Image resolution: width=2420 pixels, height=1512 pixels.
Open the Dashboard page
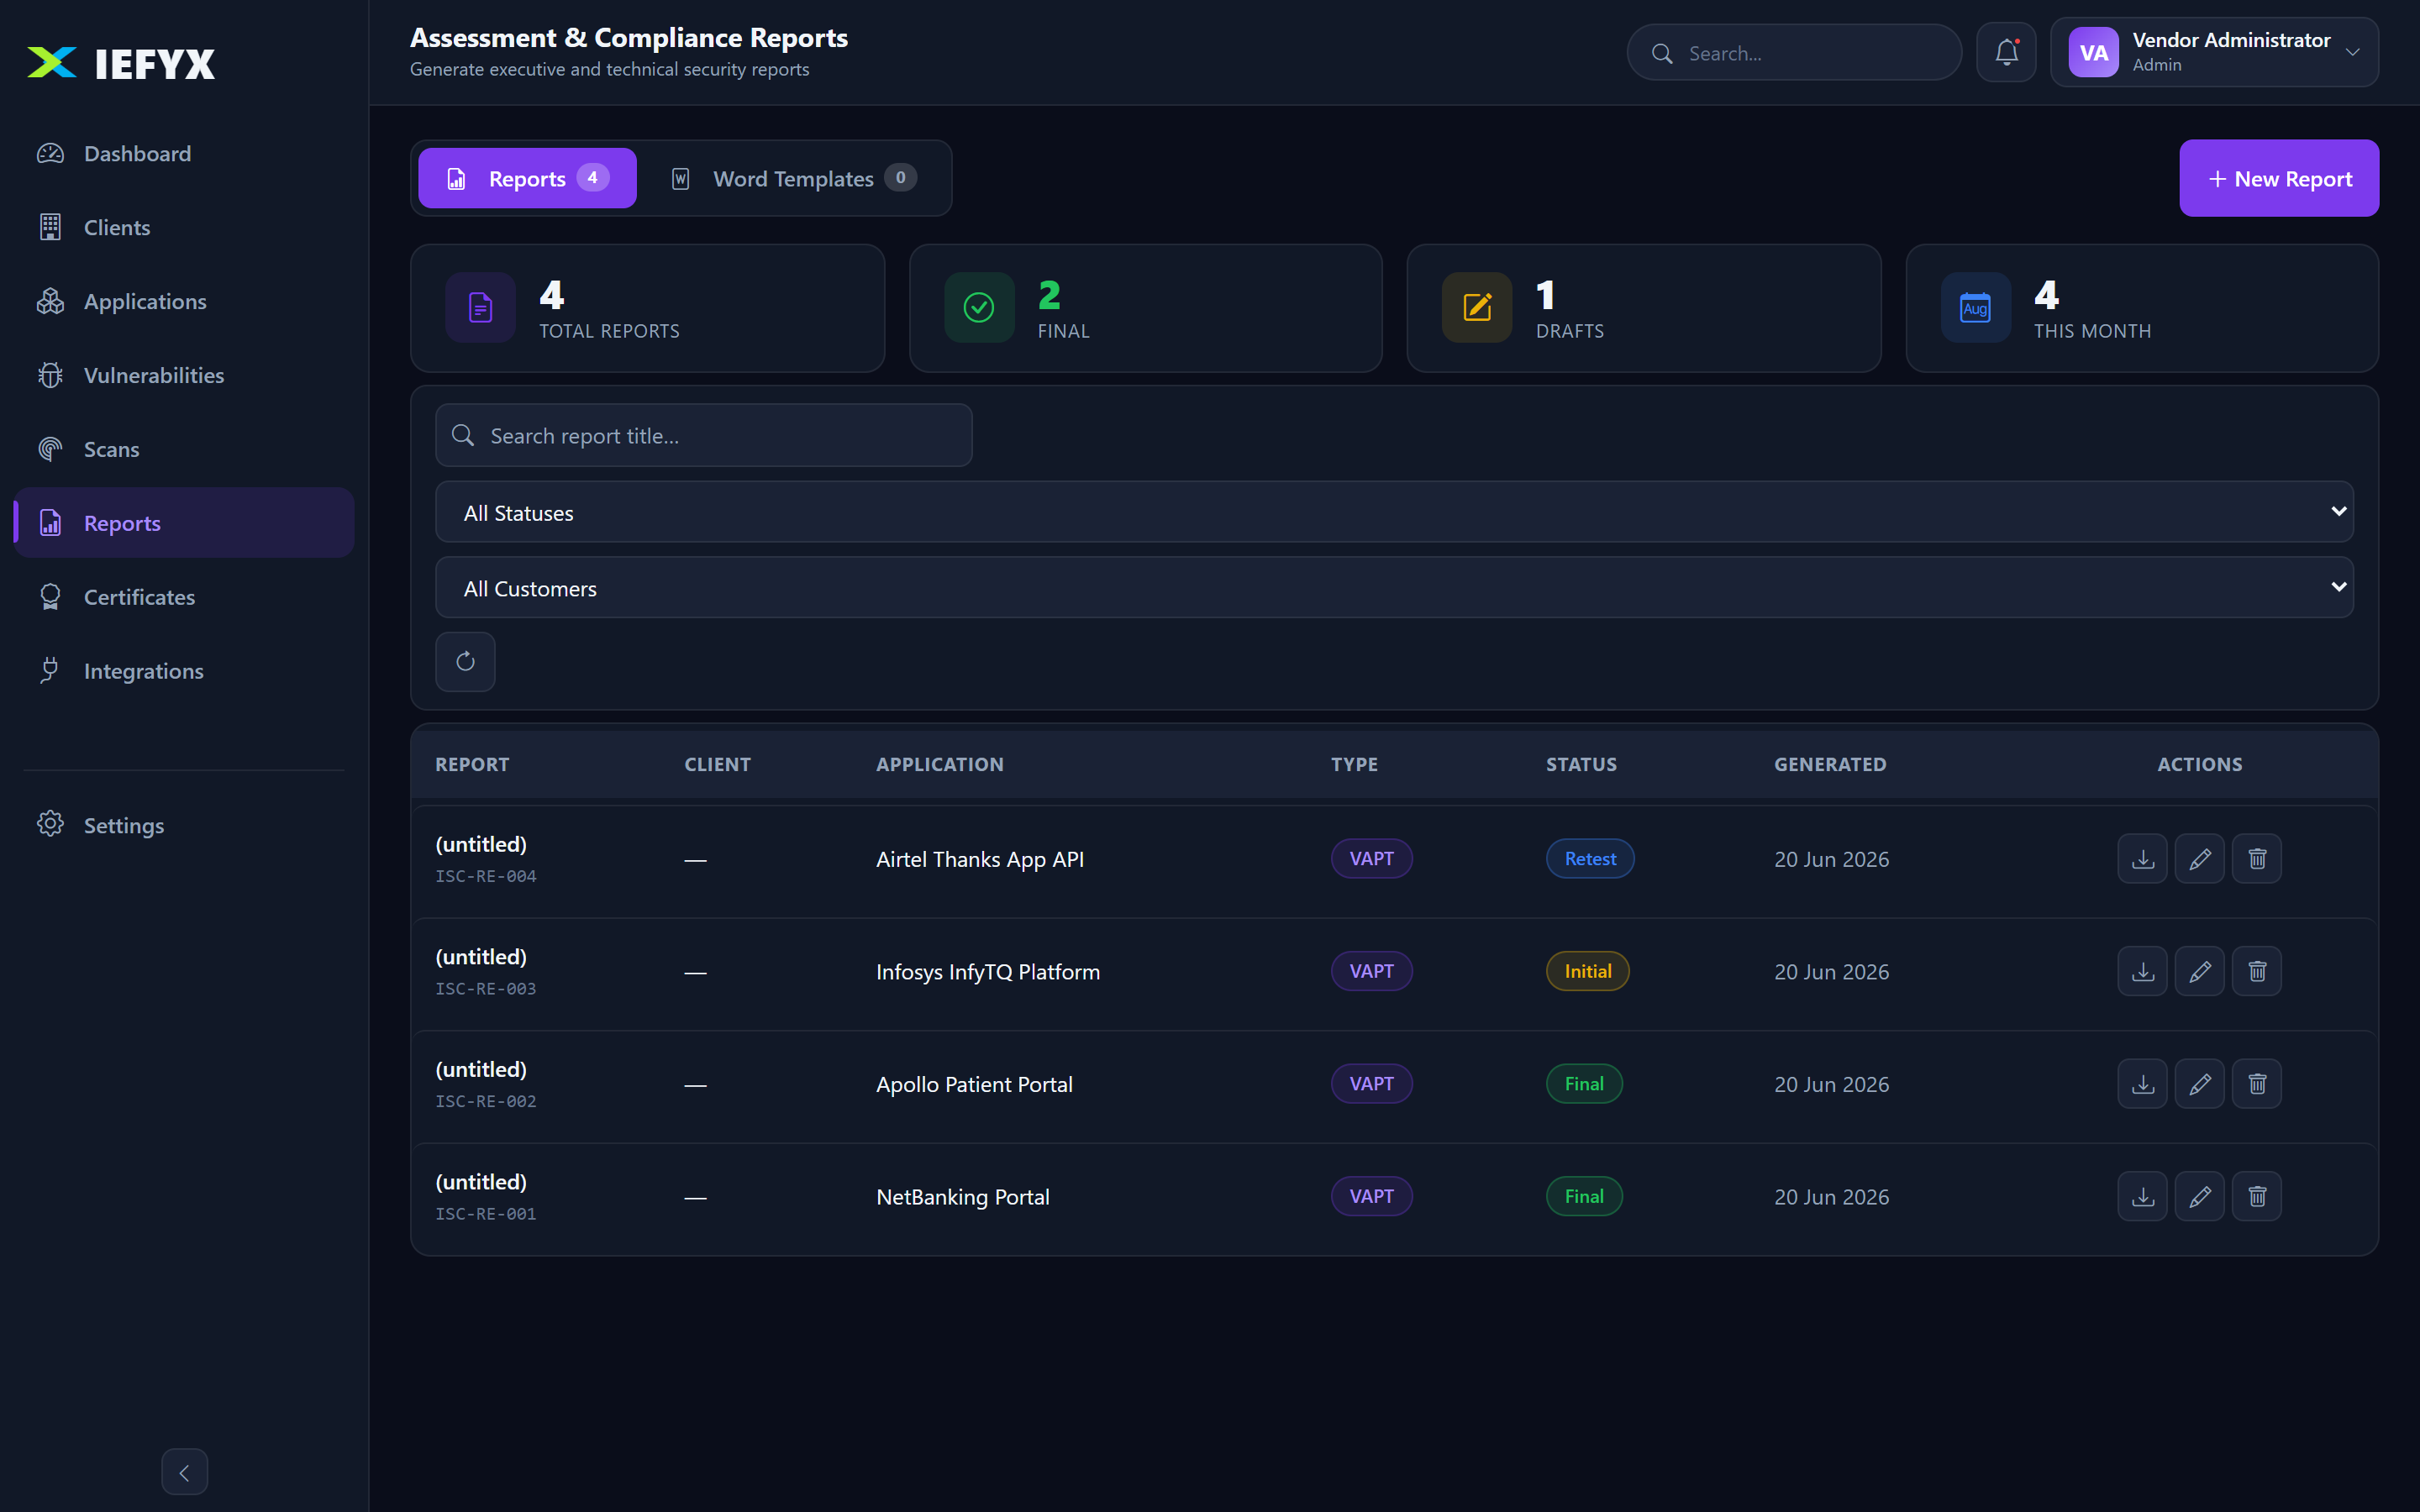click(184, 153)
